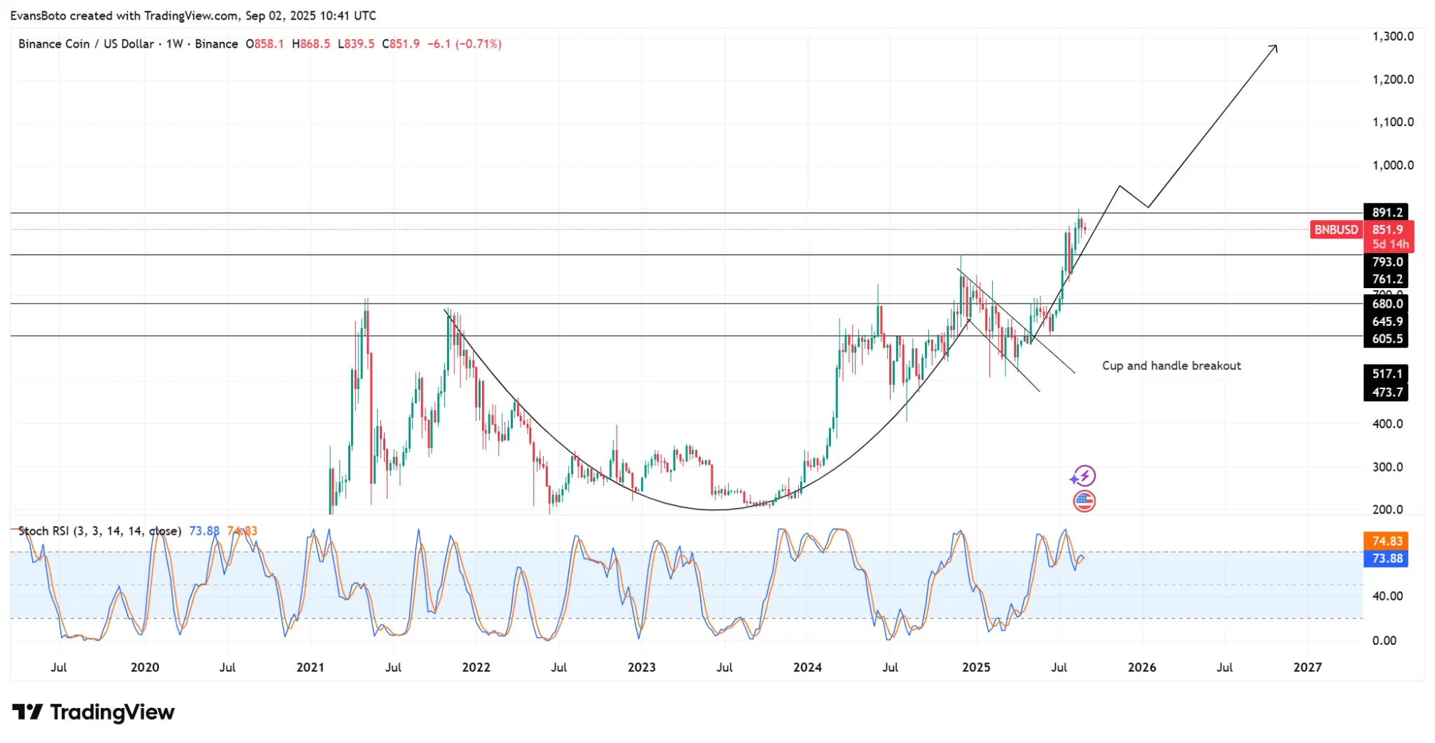Click the 473.7 price label
Viewport: 1435px width, 743px height.
tap(1387, 392)
